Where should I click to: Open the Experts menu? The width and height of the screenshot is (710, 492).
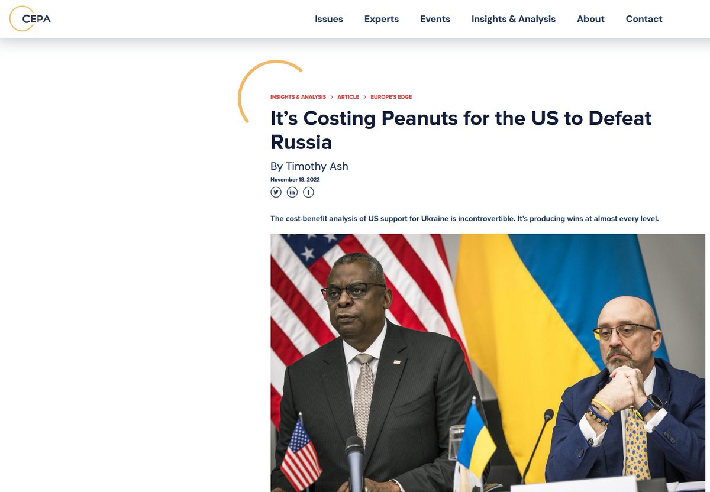[x=382, y=19]
